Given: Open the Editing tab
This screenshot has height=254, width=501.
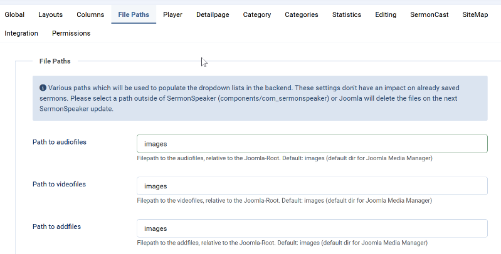Looking at the screenshot, I should pos(386,14).
